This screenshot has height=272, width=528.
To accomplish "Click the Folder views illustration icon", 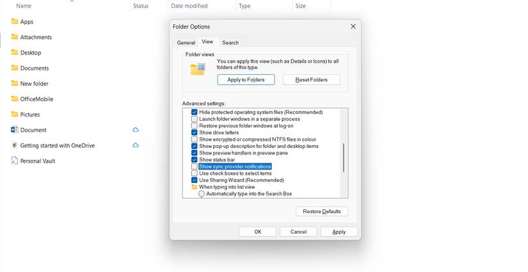I will pyautogui.click(x=198, y=68).
